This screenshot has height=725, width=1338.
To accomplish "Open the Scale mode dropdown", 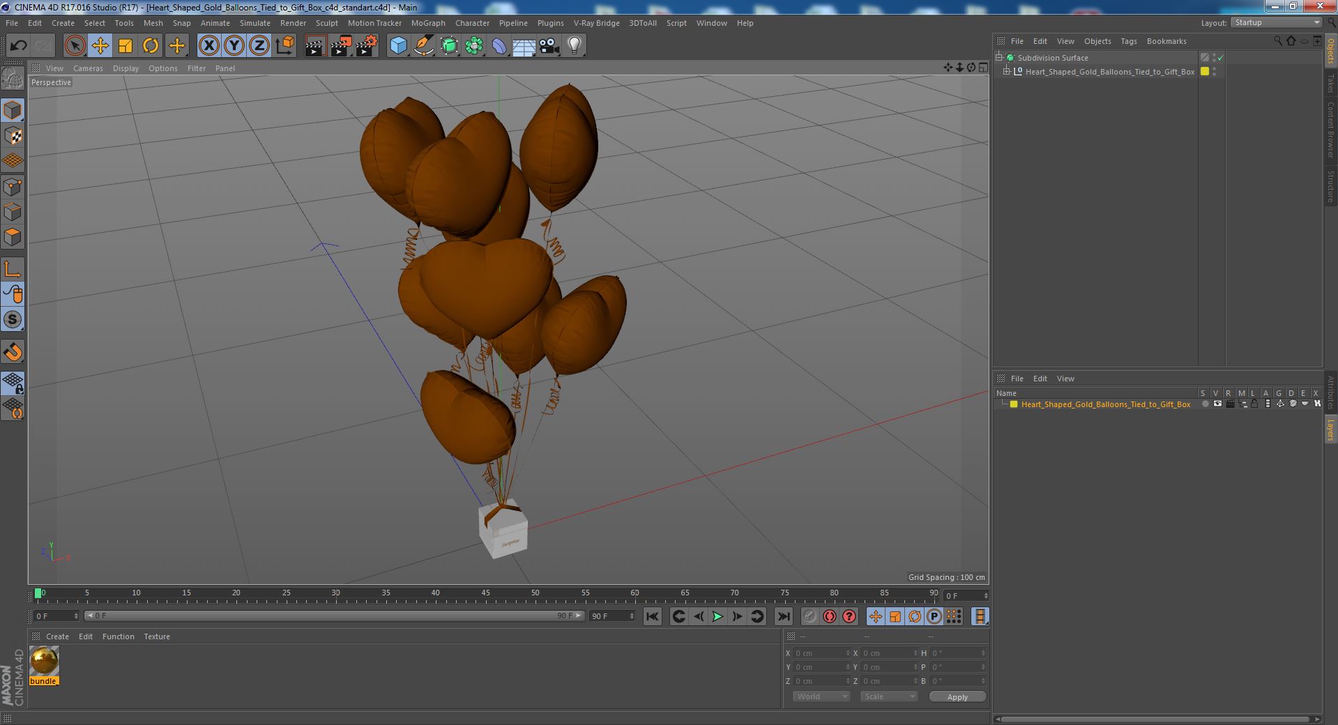I will pos(888,696).
